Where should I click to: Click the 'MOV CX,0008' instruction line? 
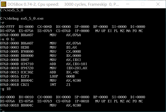pos(41,51)
